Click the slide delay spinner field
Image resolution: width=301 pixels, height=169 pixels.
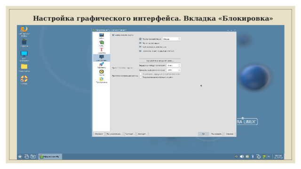pyautogui.click(x=174, y=65)
